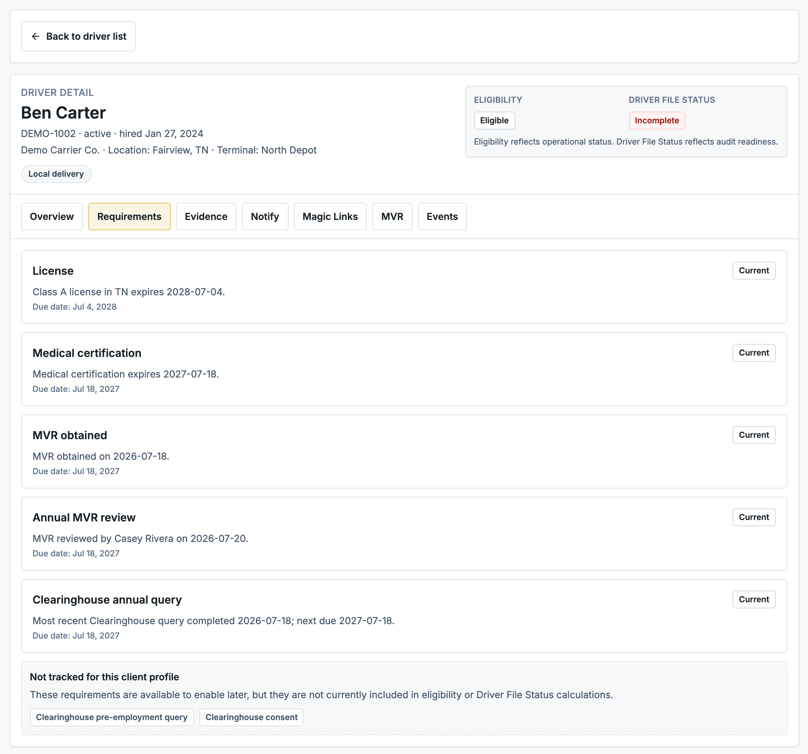Viewport: 808px width, 754px height.
Task: Click Current badge on MVR obtained card
Action: (754, 435)
